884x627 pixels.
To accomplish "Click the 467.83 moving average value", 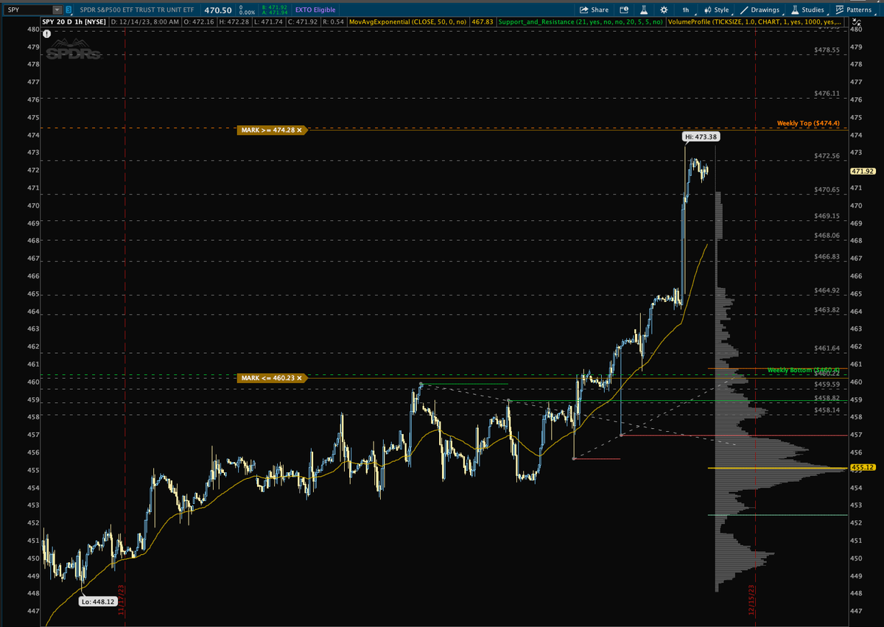I will [x=483, y=23].
